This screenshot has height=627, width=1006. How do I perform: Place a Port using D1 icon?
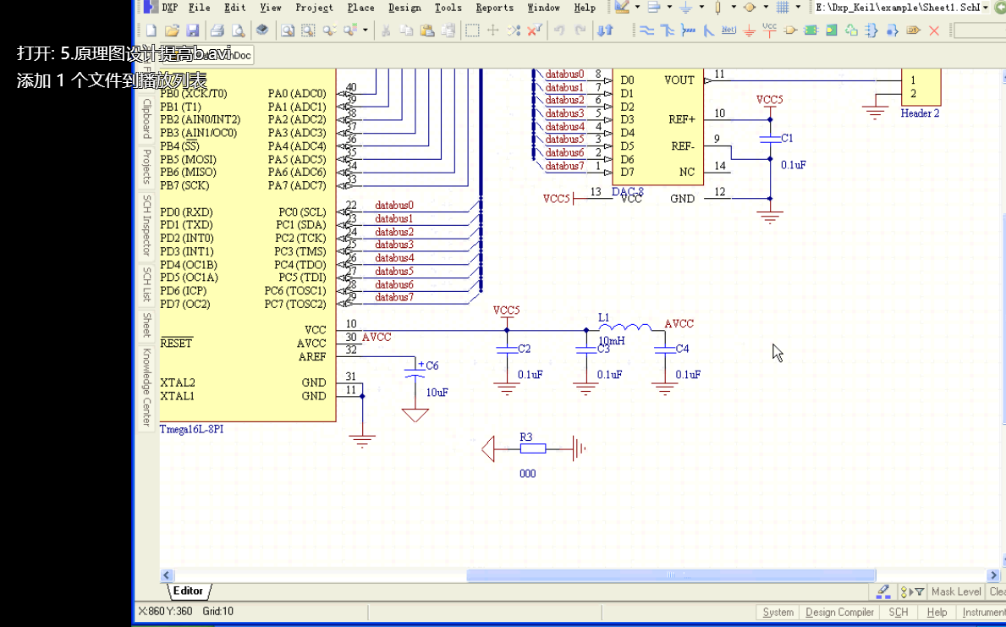point(913,30)
